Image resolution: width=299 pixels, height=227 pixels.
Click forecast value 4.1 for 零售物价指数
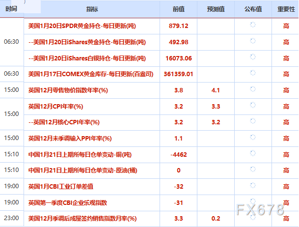pyautogui.click(x=216, y=90)
